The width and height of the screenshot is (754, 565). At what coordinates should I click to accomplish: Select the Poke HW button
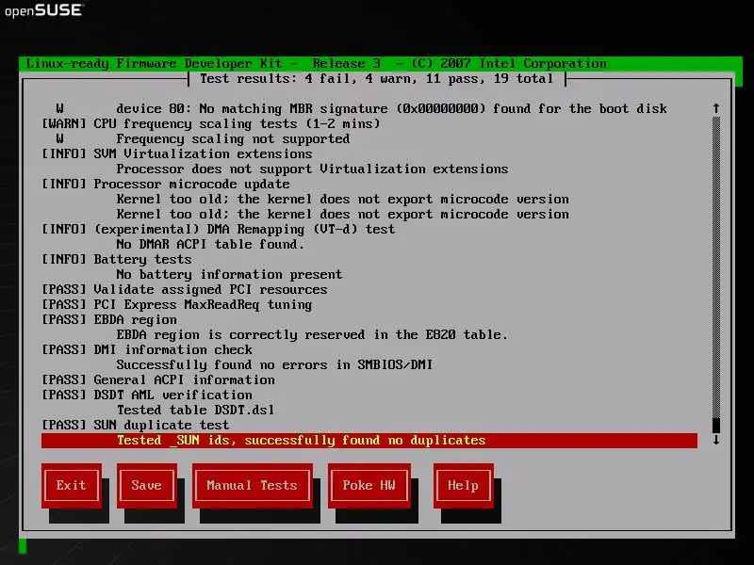(369, 485)
